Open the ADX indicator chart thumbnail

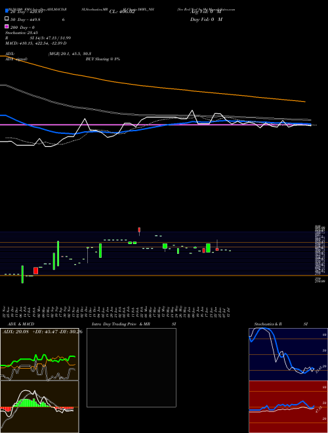click(39, 354)
